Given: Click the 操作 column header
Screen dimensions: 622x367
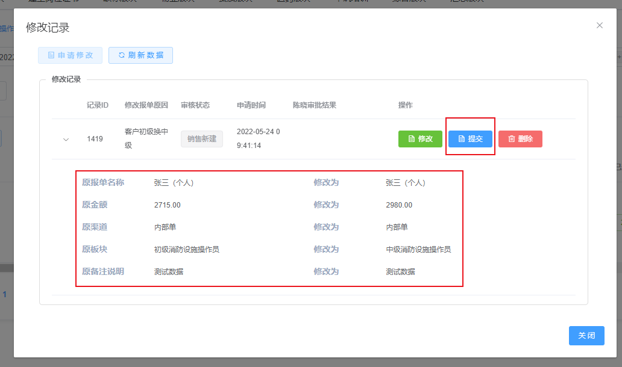Looking at the screenshot, I should pos(406,105).
